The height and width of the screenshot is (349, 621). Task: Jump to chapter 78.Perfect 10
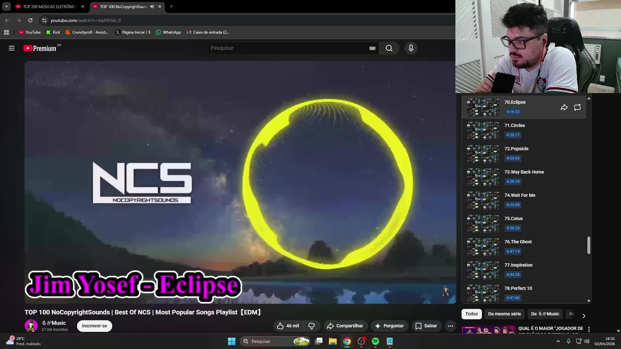[x=524, y=293]
